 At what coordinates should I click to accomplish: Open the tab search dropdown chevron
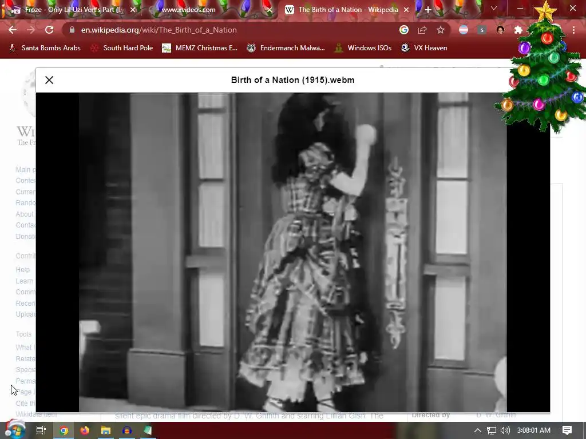tap(494, 8)
